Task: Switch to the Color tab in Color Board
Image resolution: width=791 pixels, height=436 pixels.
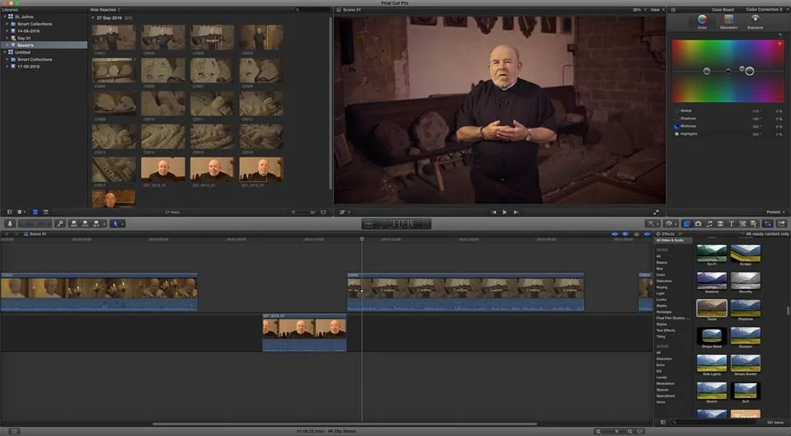Action: (702, 21)
